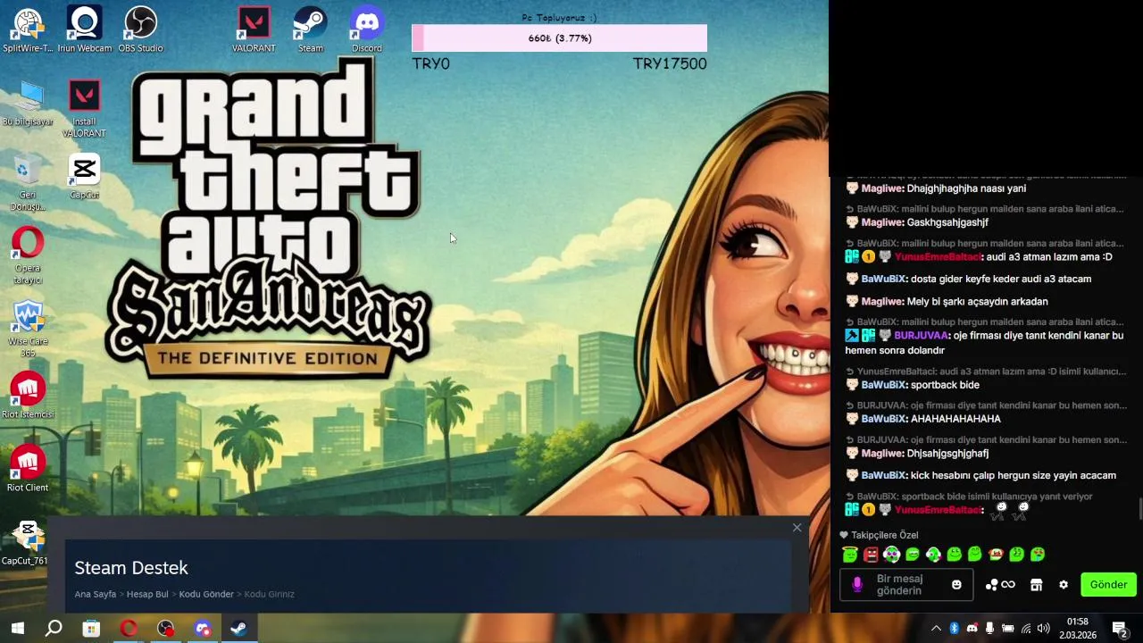This screenshot has width=1143, height=643.
Task: Select the CapCut desktop icon
Action: coord(84,177)
